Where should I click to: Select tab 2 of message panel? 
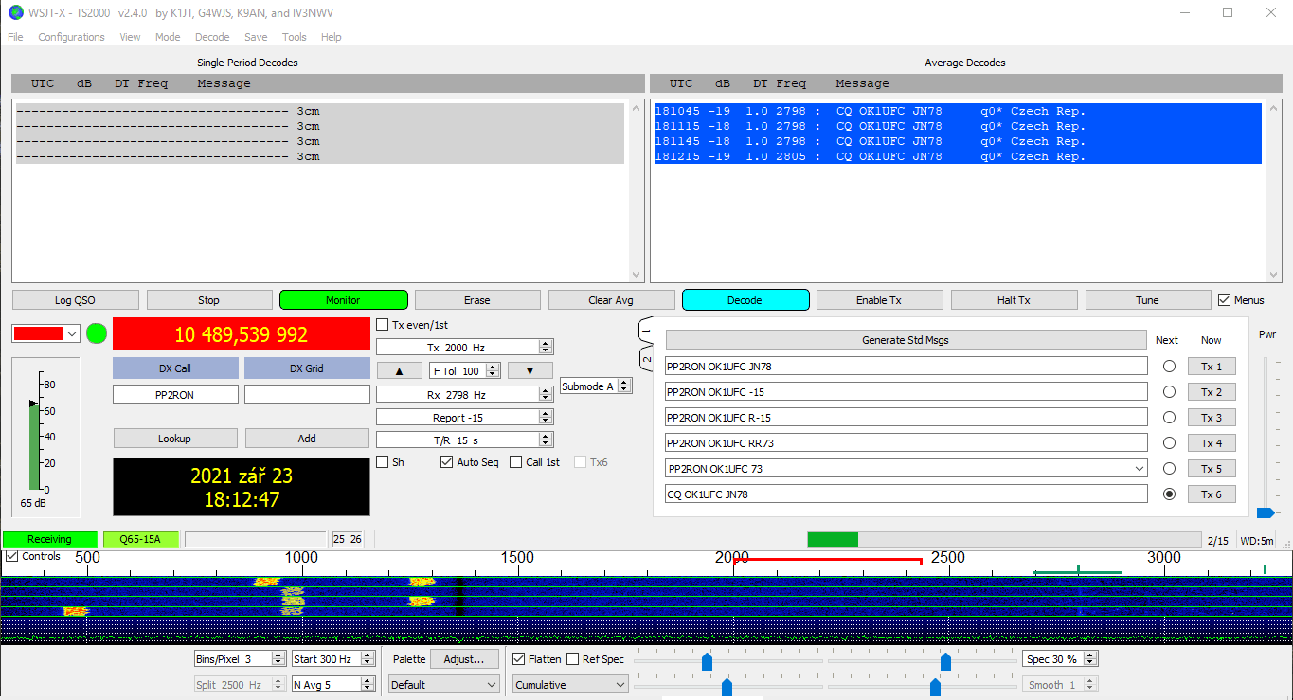(646, 360)
